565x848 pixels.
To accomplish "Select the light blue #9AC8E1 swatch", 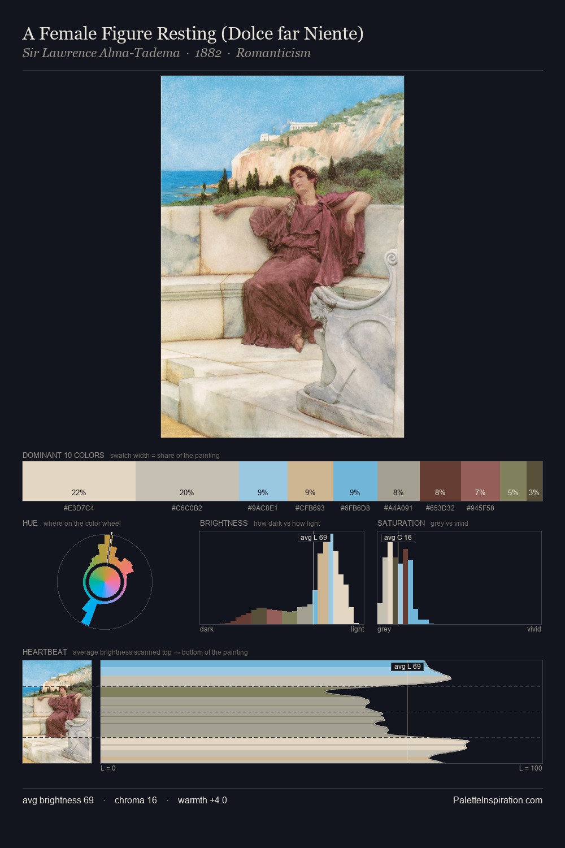I will [263, 481].
